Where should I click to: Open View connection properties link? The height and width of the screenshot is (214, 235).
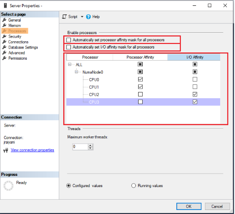pyautogui.click(x=32, y=150)
